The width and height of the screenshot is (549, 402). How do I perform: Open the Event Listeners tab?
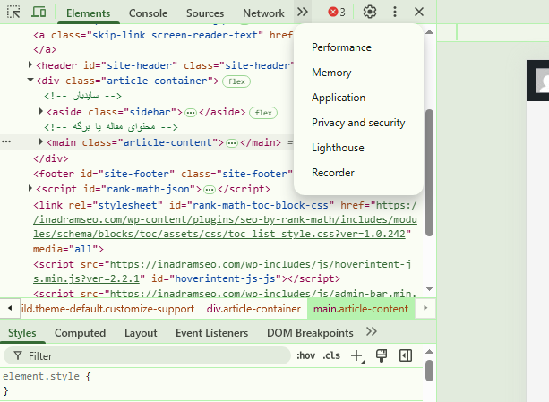212,333
